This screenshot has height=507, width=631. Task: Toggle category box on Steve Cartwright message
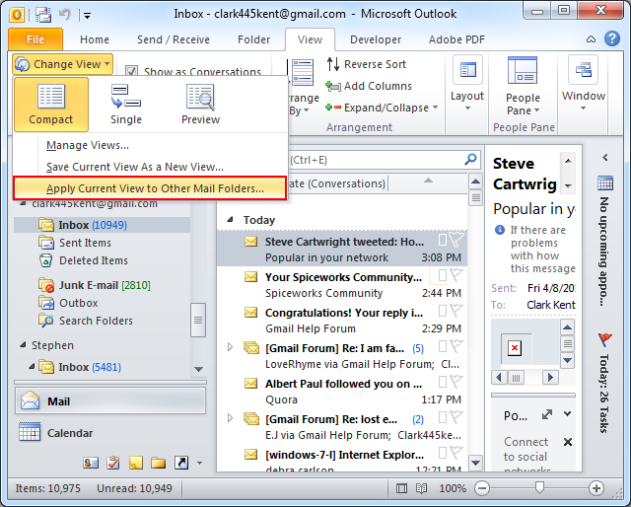point(443,240)
